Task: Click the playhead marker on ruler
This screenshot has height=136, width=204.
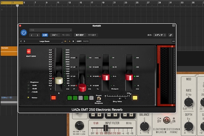Action: (17, 5)
